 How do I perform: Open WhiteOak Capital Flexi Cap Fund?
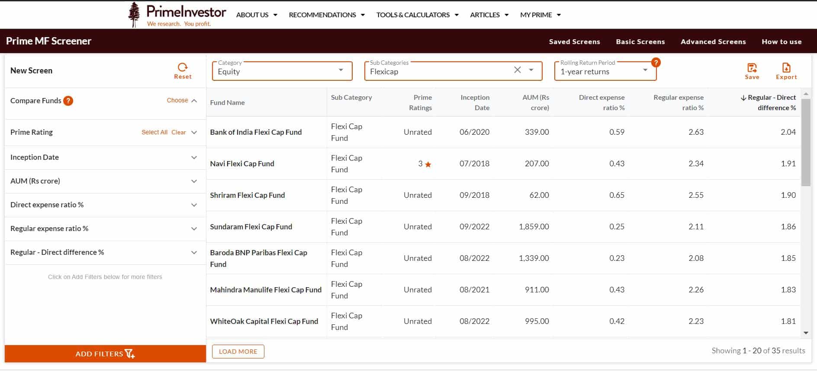[x=264, y=321]
